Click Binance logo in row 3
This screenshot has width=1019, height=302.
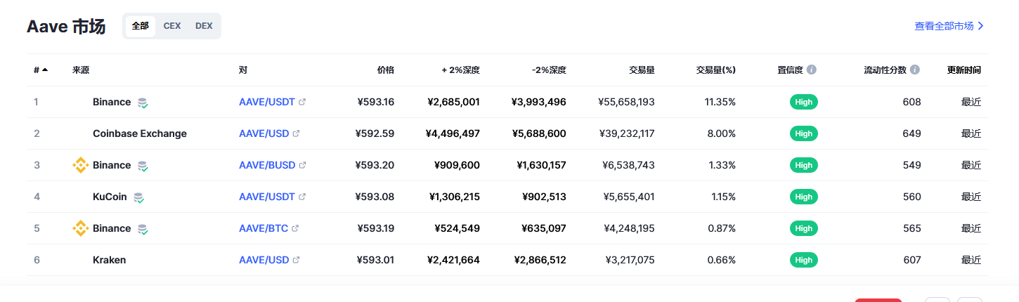click(x=81, y=165)
